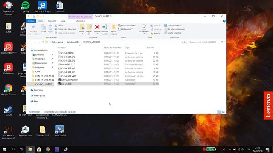The image size is (273, 153).
Task: Open the Abrir dropdown in ribbon
Action: pyautogui.click(x=155, y=25)
